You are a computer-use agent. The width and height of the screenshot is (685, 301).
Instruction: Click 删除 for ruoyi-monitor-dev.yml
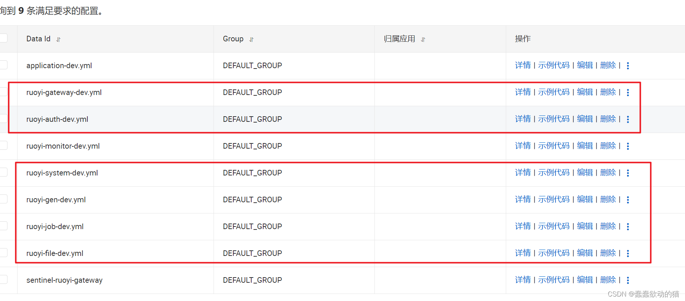tap(608, 146)
